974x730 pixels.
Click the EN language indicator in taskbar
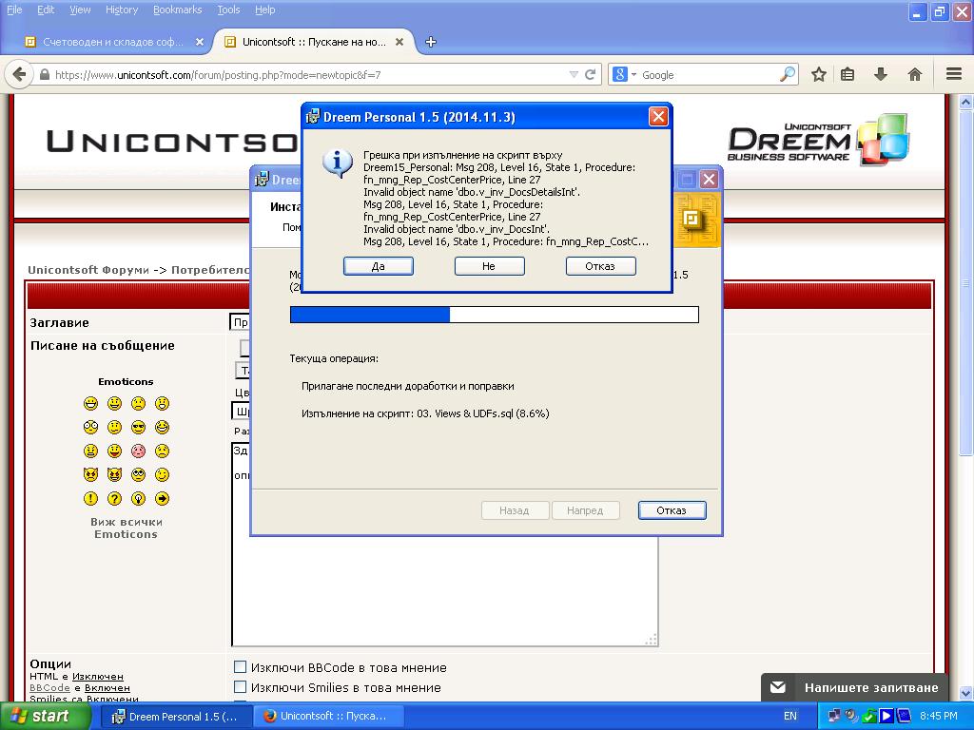(789, 716)
